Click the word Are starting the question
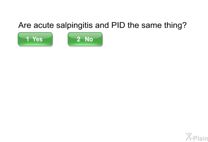The image size is (208, 142). 25,25
